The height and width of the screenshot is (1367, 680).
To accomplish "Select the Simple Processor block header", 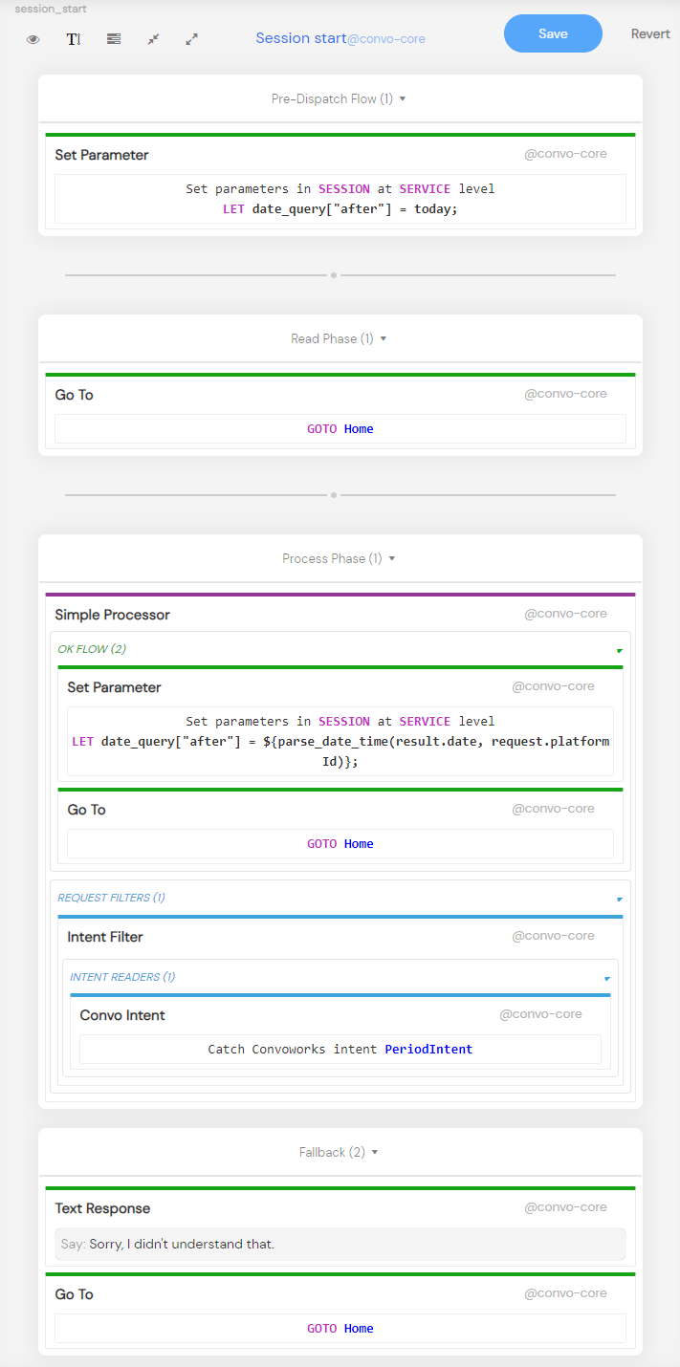I will click(113, 615).
